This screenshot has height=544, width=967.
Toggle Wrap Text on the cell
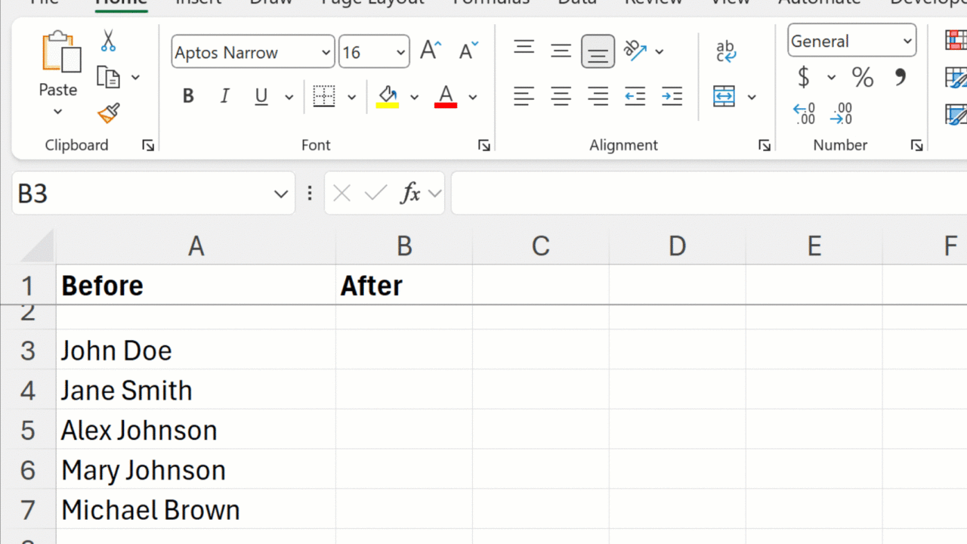point(725,51)
